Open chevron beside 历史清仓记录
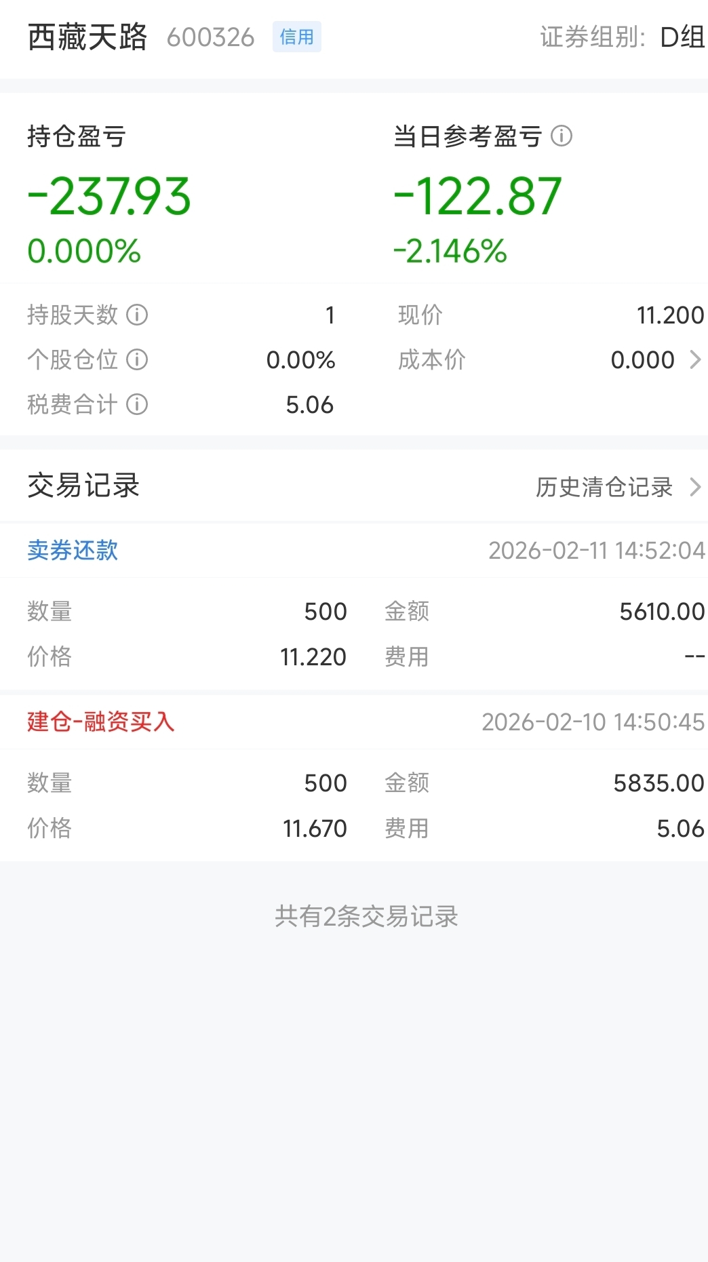Screen dimensions: 708x1262 (695, 487)
